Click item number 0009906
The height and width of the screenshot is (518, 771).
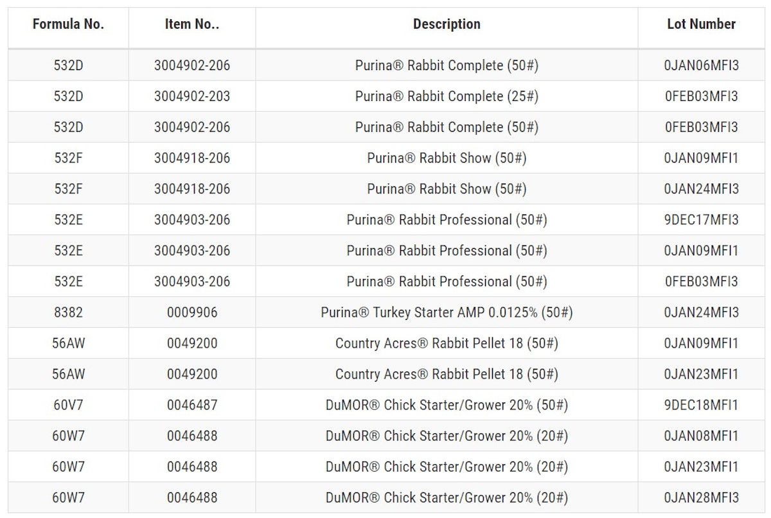point(192,312)
